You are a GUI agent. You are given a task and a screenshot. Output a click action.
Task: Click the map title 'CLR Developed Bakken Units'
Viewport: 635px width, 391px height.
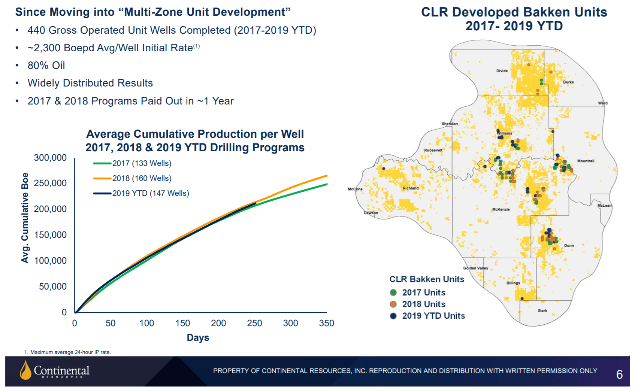coord(514,12)
